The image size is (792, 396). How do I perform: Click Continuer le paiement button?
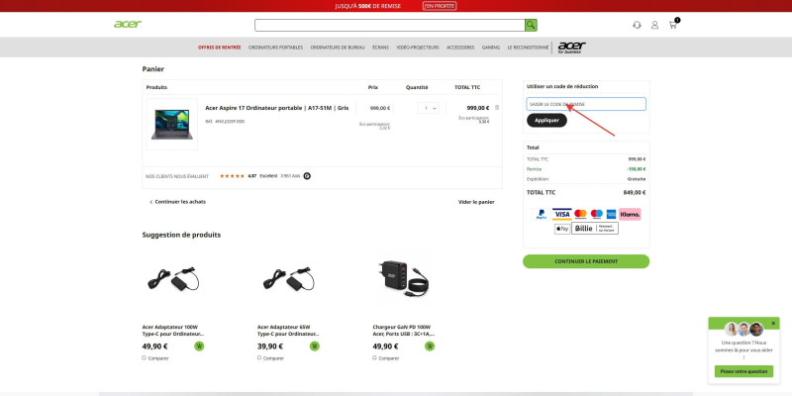coord(586,261)
